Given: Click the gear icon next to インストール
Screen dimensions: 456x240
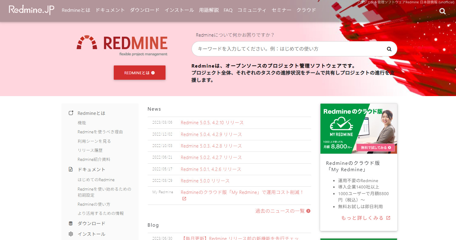Looking at the screenshot, I should point(71,234).
